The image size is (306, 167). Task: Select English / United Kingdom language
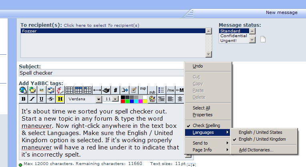264,139
